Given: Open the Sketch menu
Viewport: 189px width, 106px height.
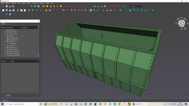Looking at the screenshot, I should point(29,3).
